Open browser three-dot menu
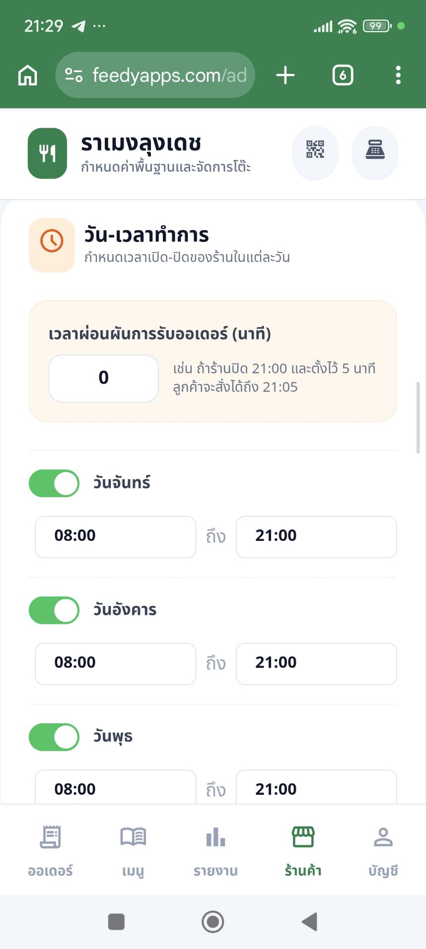The width and height of the screenshot is (426, 949). pos(398,76)
